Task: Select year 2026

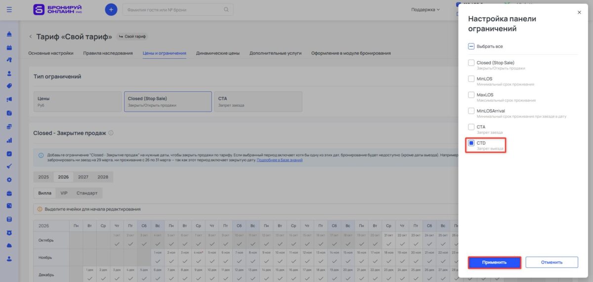Action: tap(63, 177)
